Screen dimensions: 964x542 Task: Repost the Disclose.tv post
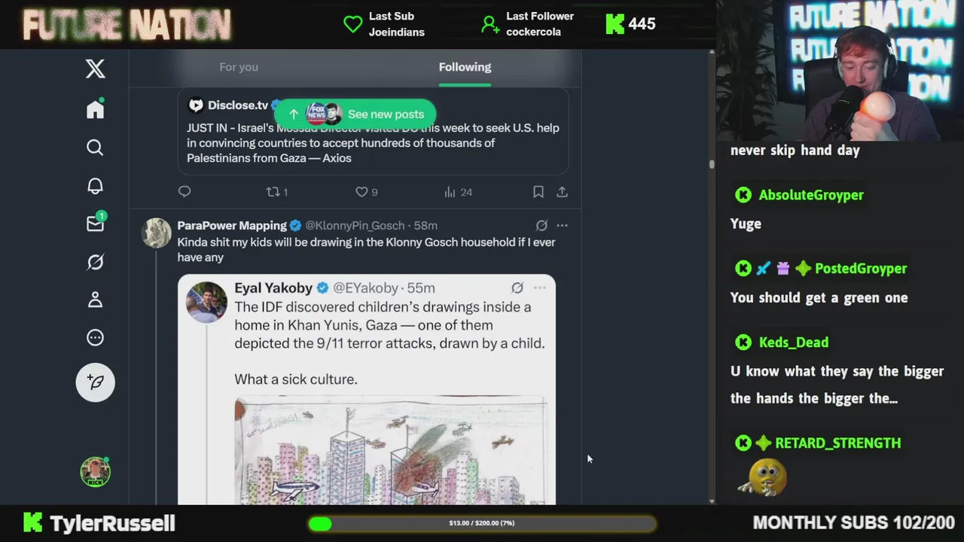click(277, 192)
